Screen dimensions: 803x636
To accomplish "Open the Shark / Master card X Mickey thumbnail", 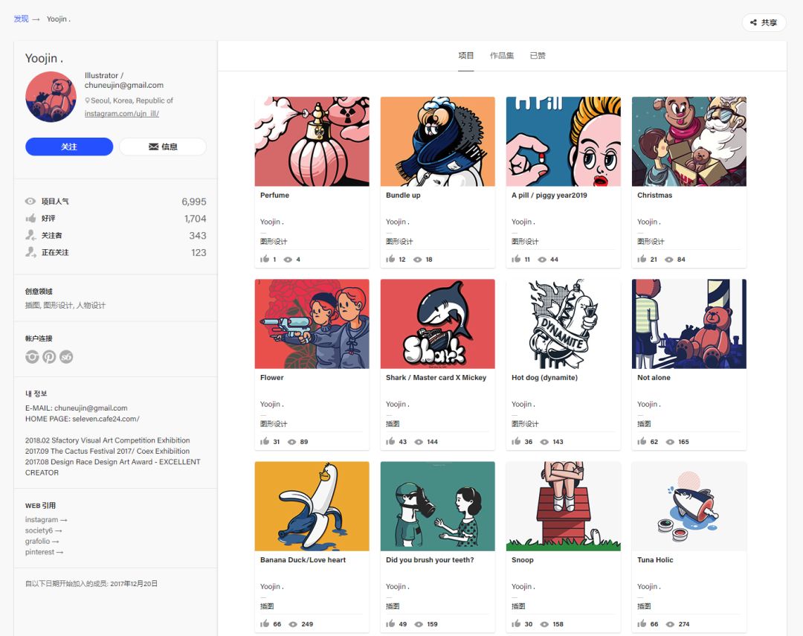I will pyautogui.click(x=437, y=324).
